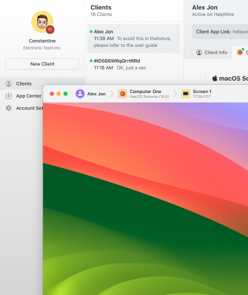Image resolution: width=248 pixels, height=295 pixels.
Task: Click the Client Info person icon
Action: [x=199, y=52]
